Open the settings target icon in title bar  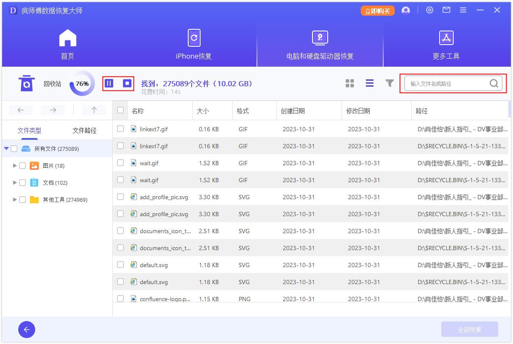[430, 10]
